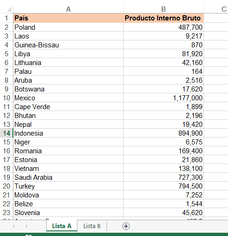Open the Lista B sheet tab

click(92, 226)
